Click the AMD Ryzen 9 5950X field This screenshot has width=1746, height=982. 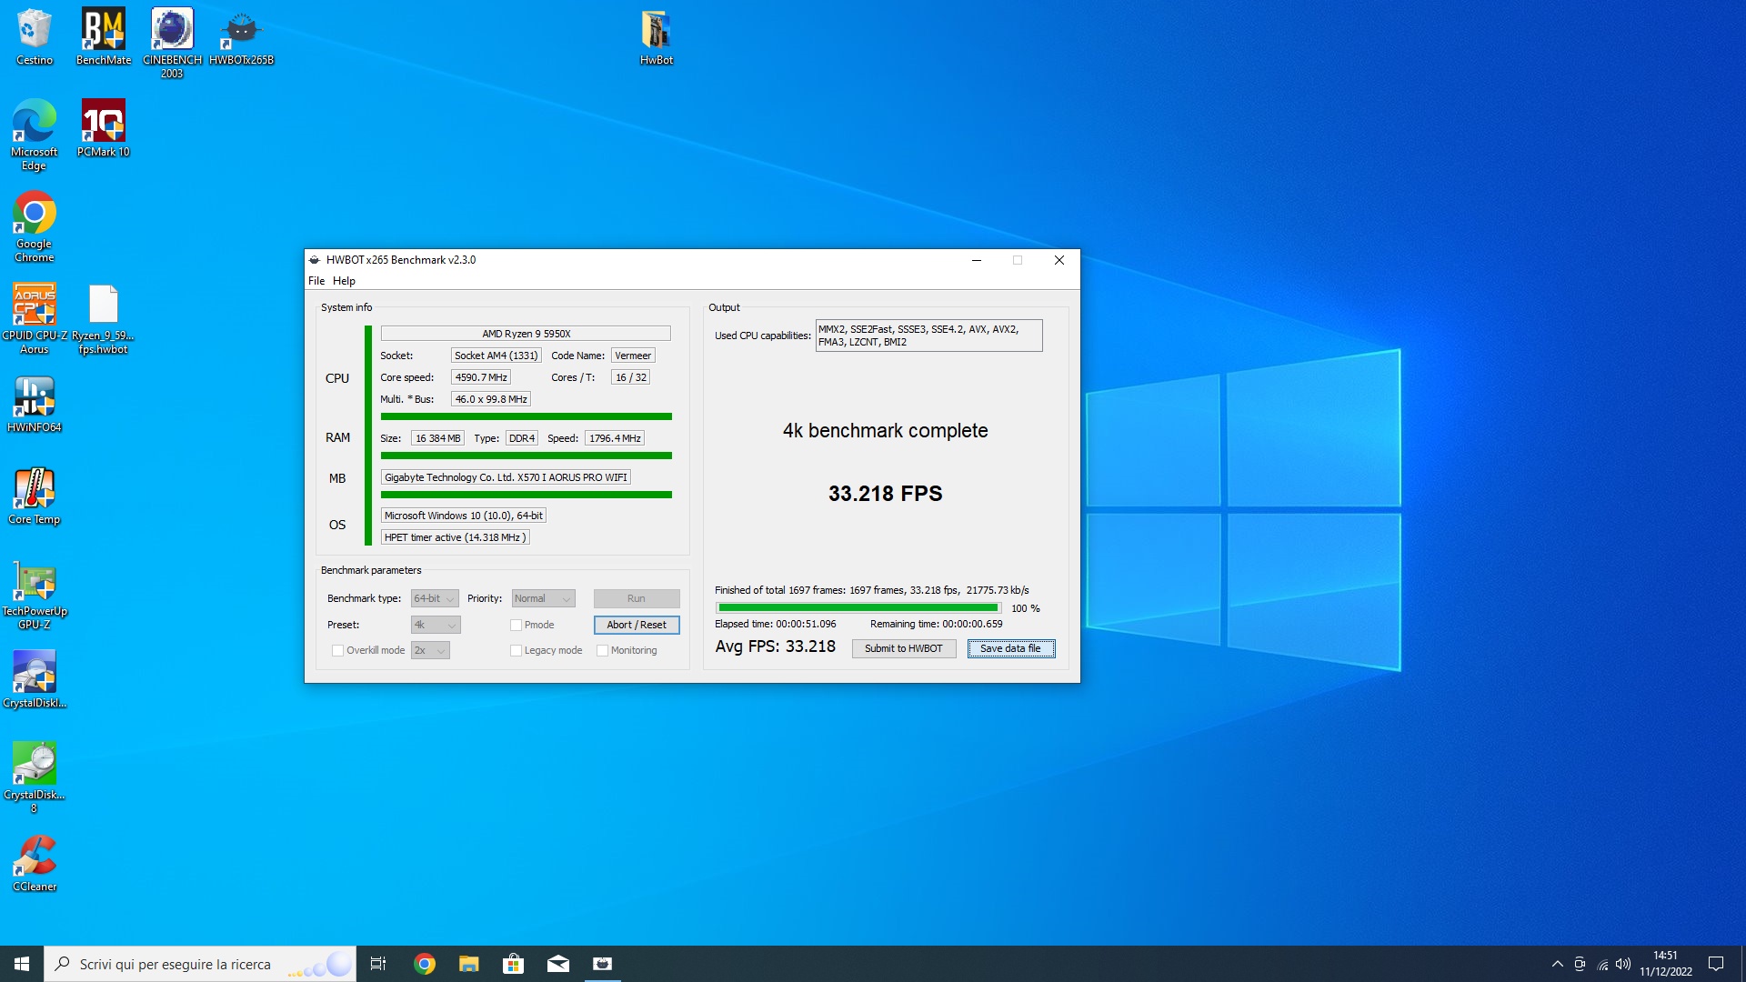(x=526, y=334)
